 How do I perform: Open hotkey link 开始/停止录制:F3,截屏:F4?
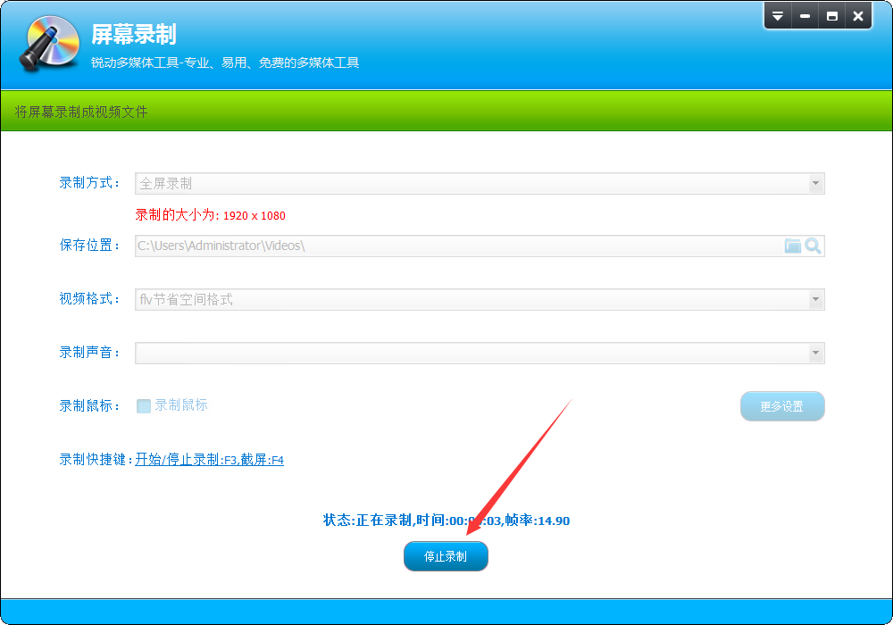click(x=209, y=459)
